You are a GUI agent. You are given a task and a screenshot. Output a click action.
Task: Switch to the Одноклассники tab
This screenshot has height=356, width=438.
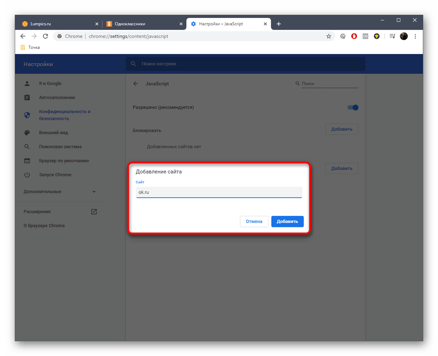[144, 24]
